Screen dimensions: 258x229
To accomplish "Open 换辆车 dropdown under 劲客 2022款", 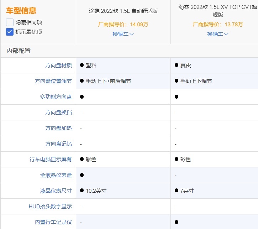I will coord(218,34).
